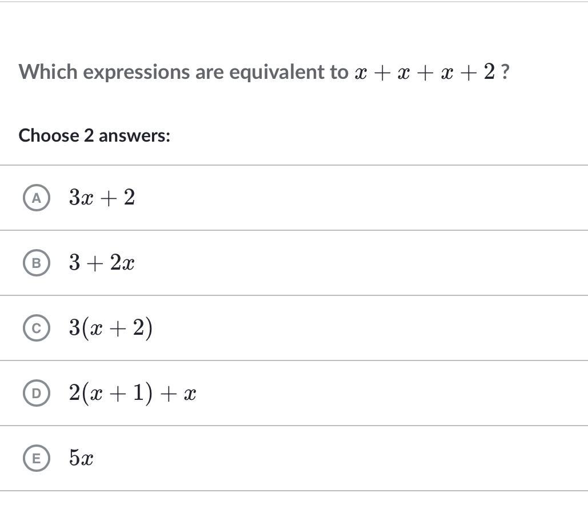This screenshot has height=517, width=588.
Task: Select the circle marked A
Action: [x=37, y=198]
